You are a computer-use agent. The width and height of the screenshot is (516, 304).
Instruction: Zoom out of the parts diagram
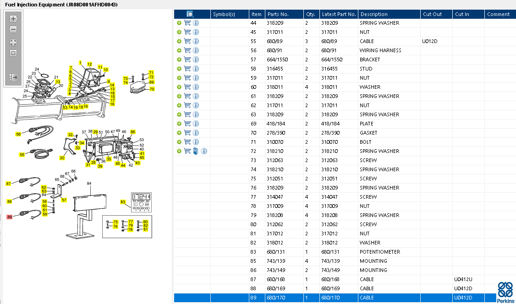tap(13, 30)
